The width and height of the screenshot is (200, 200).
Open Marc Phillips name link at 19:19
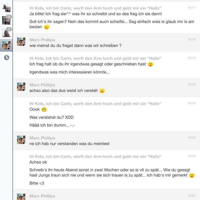(x=42, y=85)
